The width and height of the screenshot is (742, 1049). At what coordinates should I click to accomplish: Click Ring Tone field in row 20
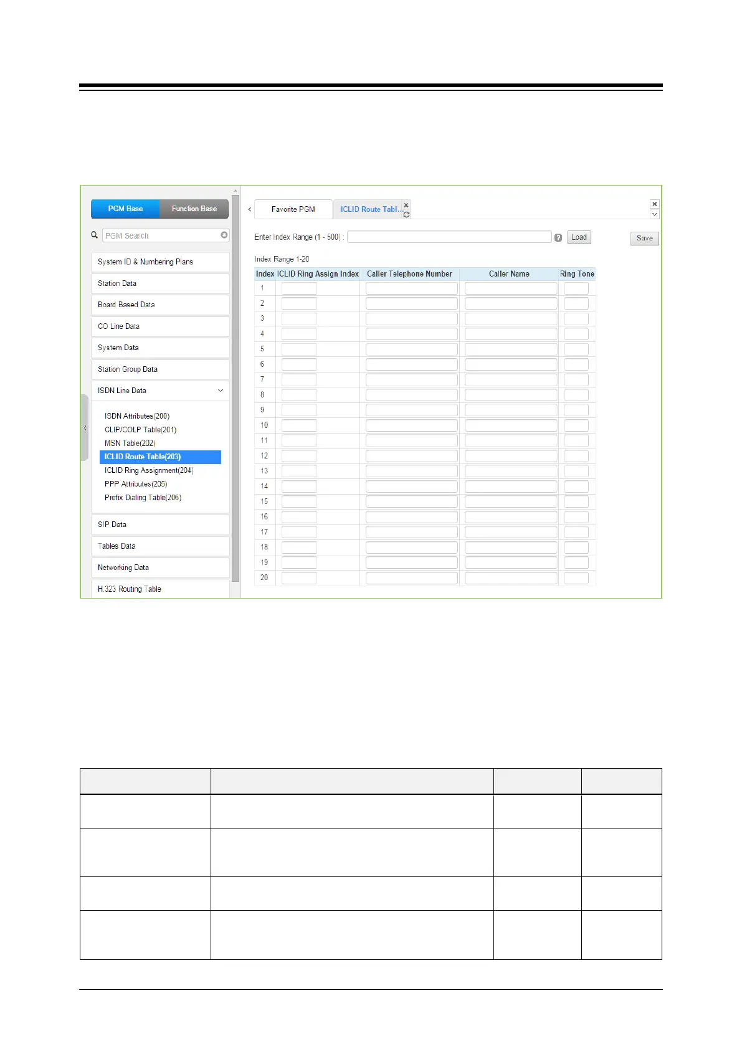click(x=576, y=578)
